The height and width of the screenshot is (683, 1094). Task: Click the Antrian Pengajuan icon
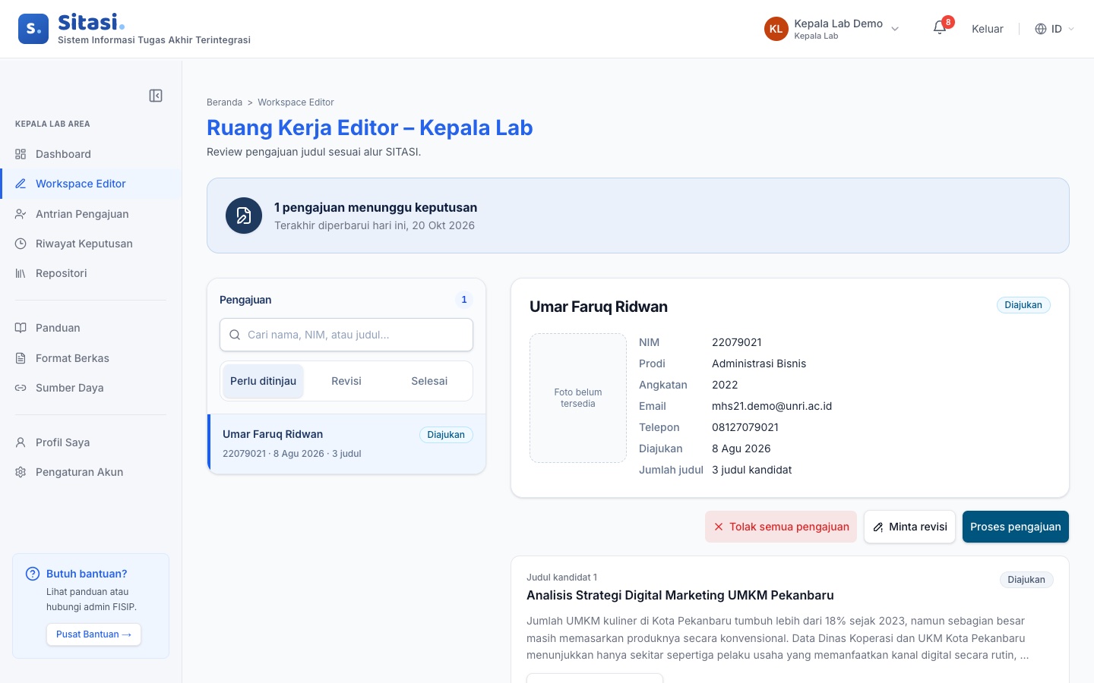coord(21,214)
